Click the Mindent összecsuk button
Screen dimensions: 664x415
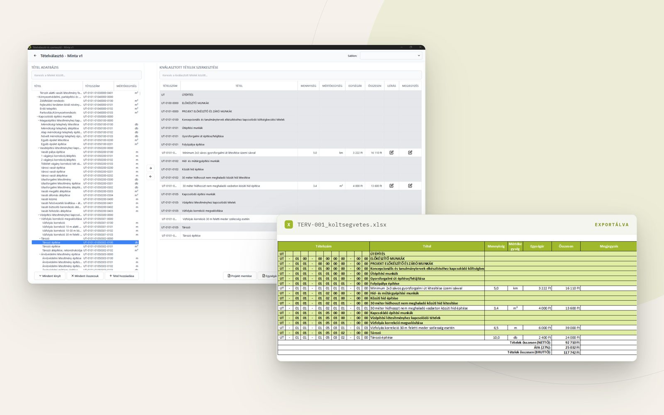tap(85, 276)
